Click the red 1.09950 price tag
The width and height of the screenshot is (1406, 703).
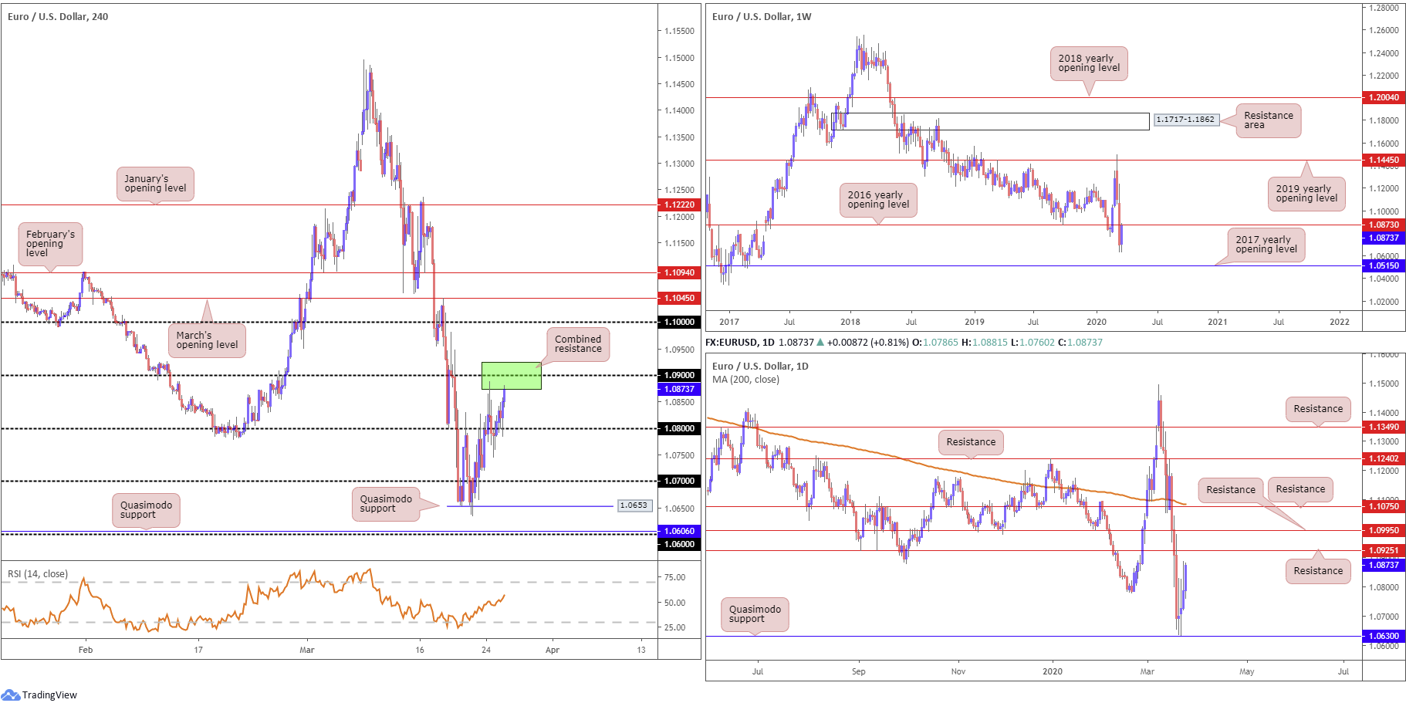click(x=1384, y=530)
